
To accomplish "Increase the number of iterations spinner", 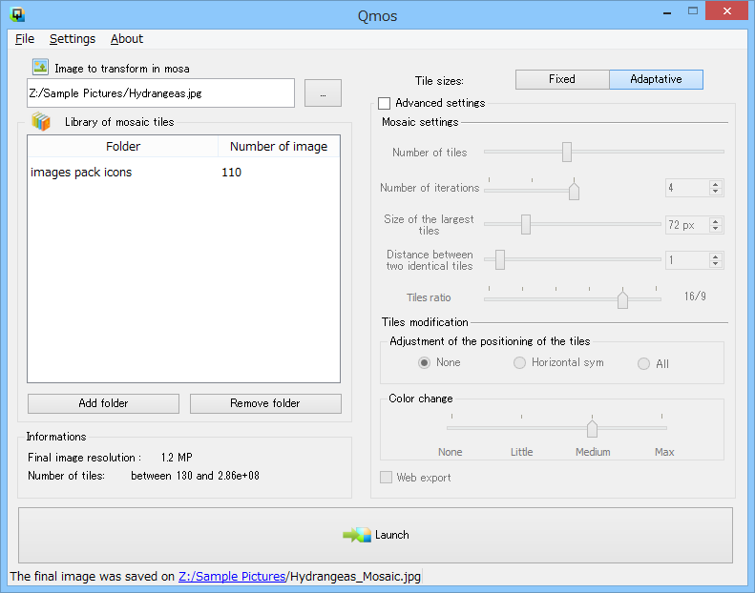I will tap(716, 184).
